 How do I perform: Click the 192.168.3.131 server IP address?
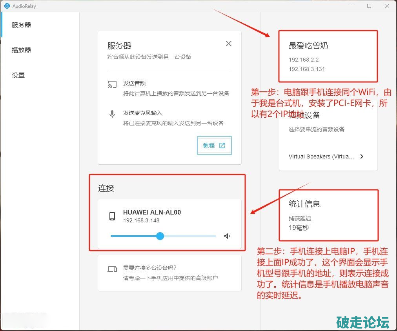(307, 69)
